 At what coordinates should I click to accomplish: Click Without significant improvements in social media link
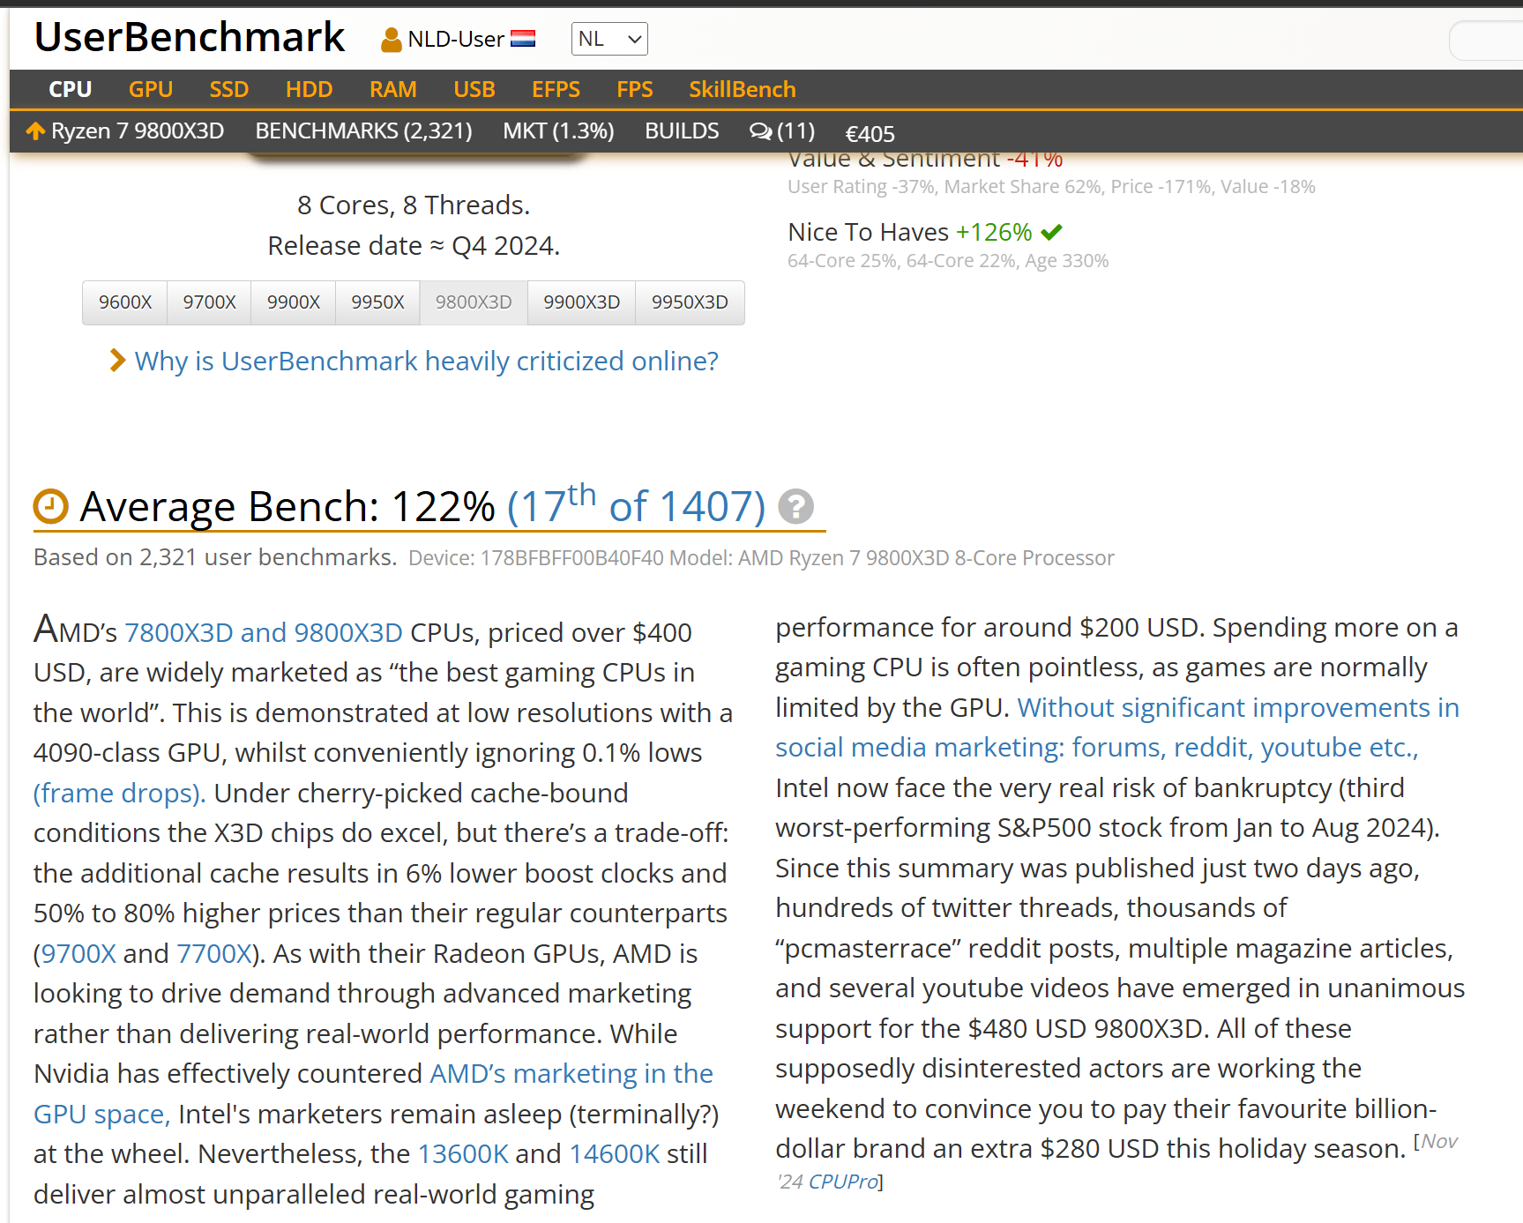click(x=1117, y=727)
